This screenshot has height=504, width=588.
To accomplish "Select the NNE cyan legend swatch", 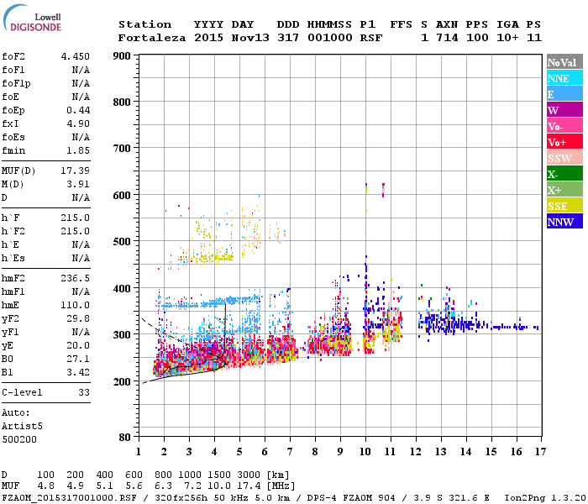I will (x=564, y=78).
